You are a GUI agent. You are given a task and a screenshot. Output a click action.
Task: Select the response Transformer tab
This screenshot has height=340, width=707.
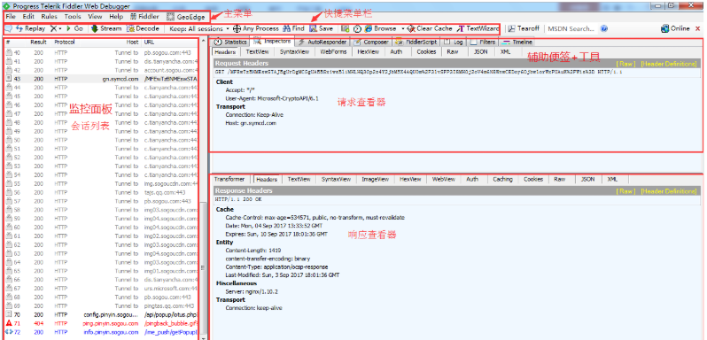pos(229,179)
